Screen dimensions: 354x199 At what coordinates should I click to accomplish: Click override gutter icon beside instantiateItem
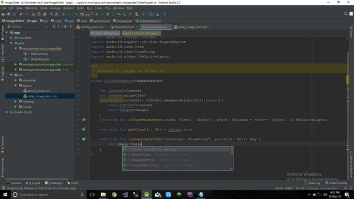[84, 139]
